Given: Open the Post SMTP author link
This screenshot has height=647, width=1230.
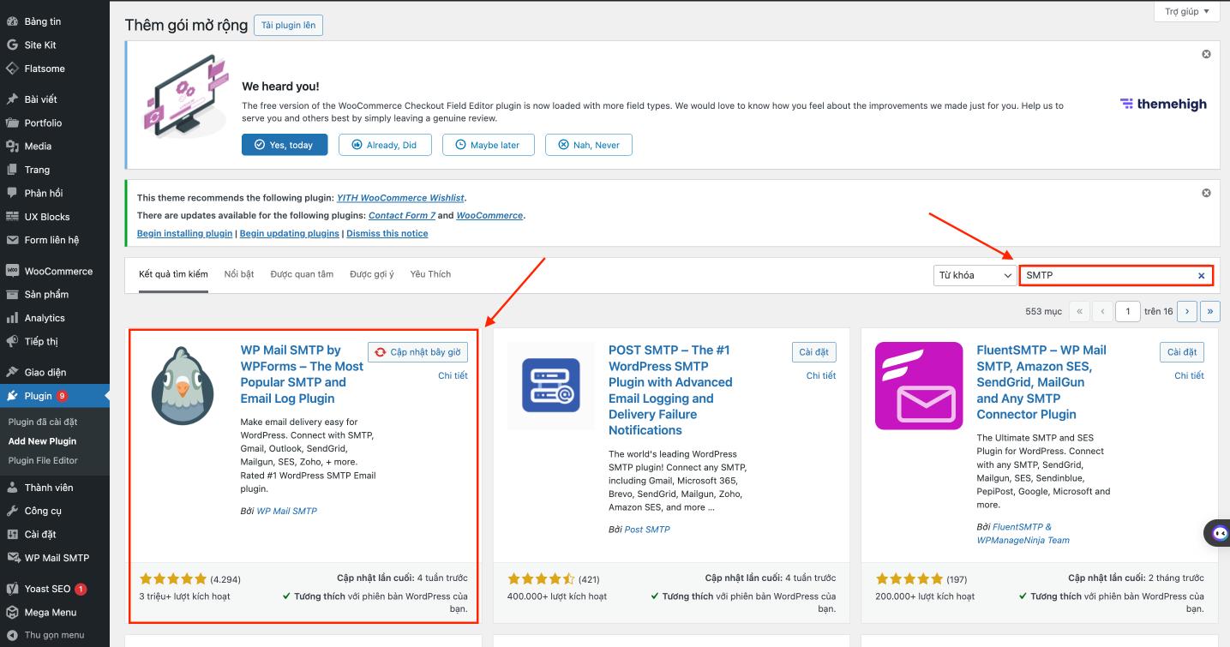Looking at the screenshot, I should click(x=647, y=530).
